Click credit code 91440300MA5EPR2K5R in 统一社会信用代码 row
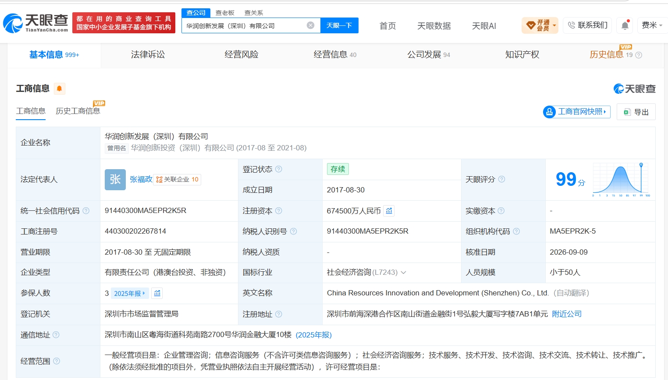 146,211
